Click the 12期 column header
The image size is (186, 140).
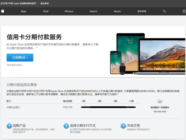[131, 101]
